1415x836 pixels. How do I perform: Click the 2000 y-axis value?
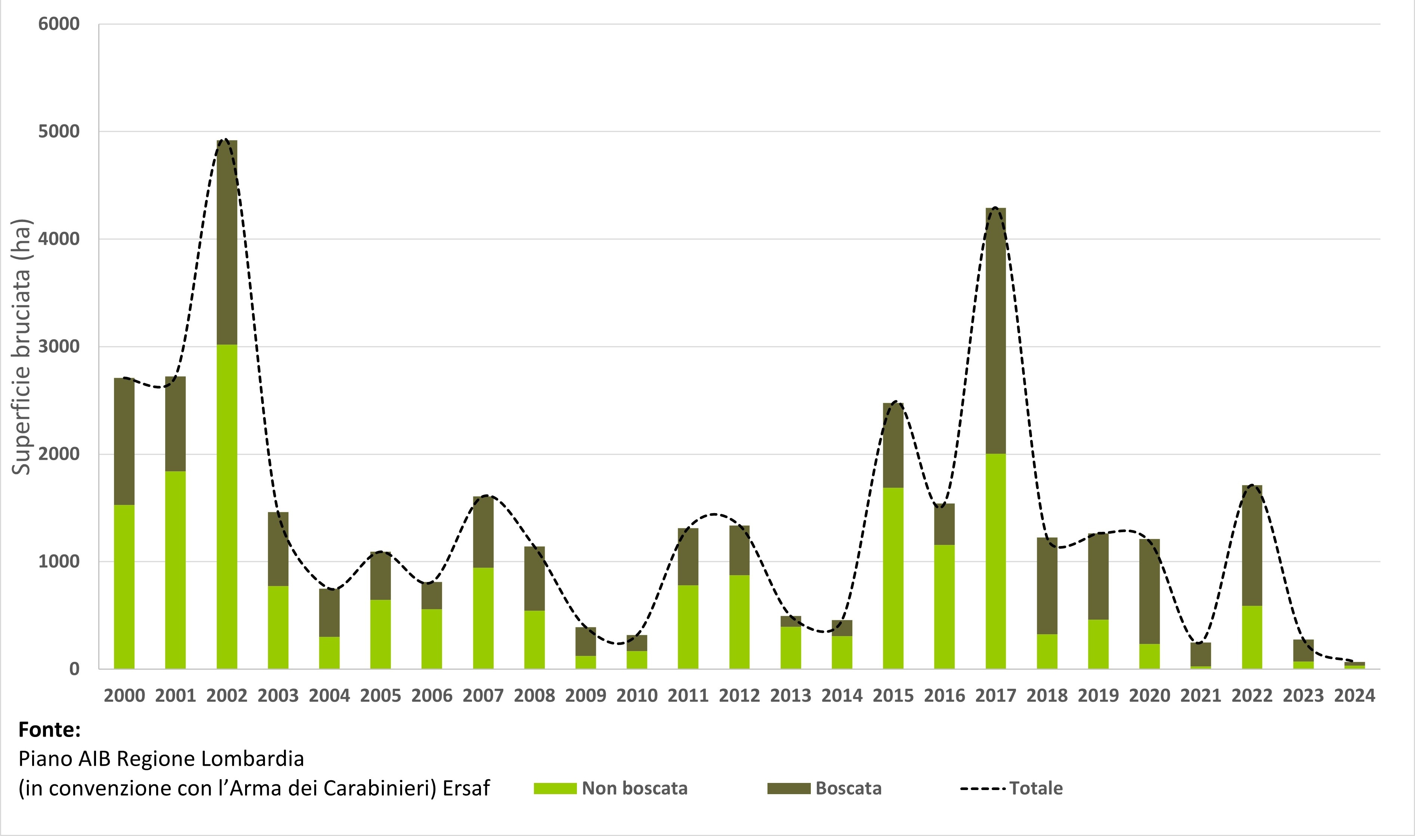pos(59,454)
